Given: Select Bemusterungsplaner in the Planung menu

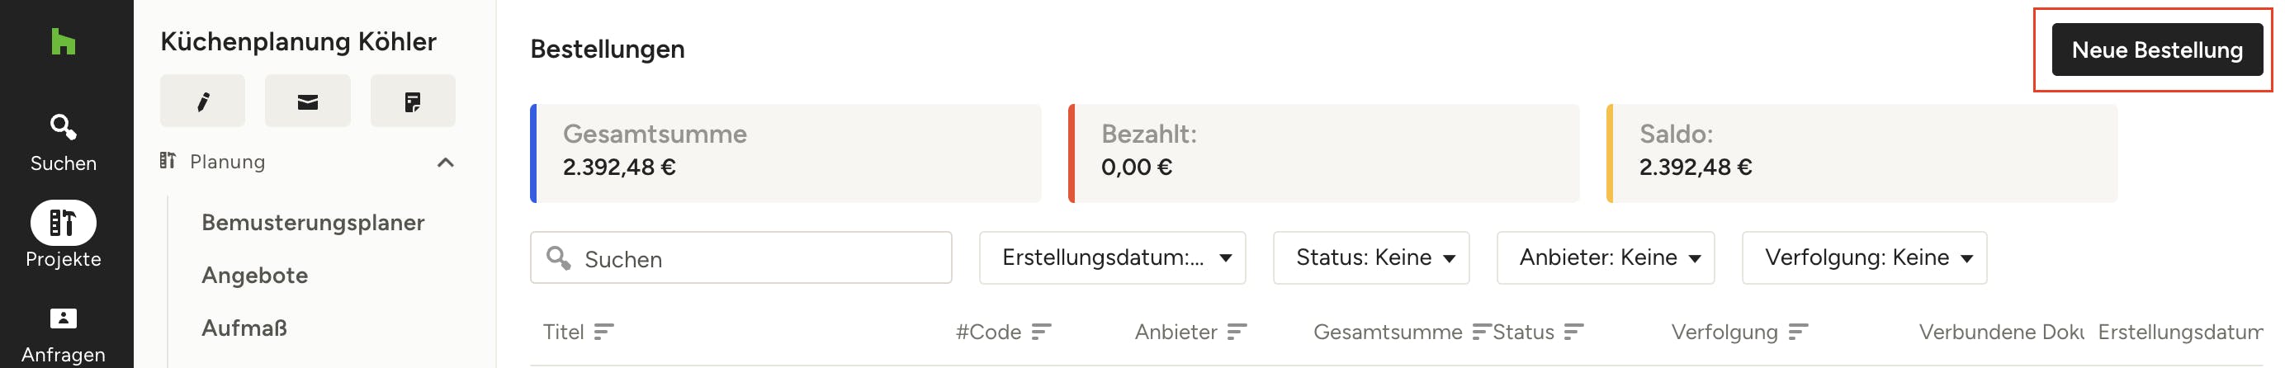Looking at the screenshot, I should click(x=312, y=223).
